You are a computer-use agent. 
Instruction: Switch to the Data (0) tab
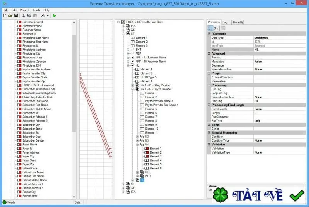pos(238,22)
